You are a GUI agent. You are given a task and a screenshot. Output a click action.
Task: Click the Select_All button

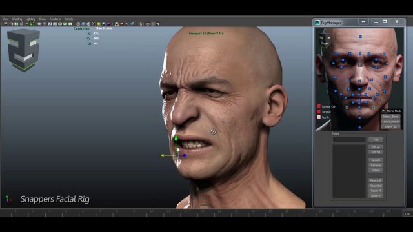pyautogui.click(x=391, y=126)
